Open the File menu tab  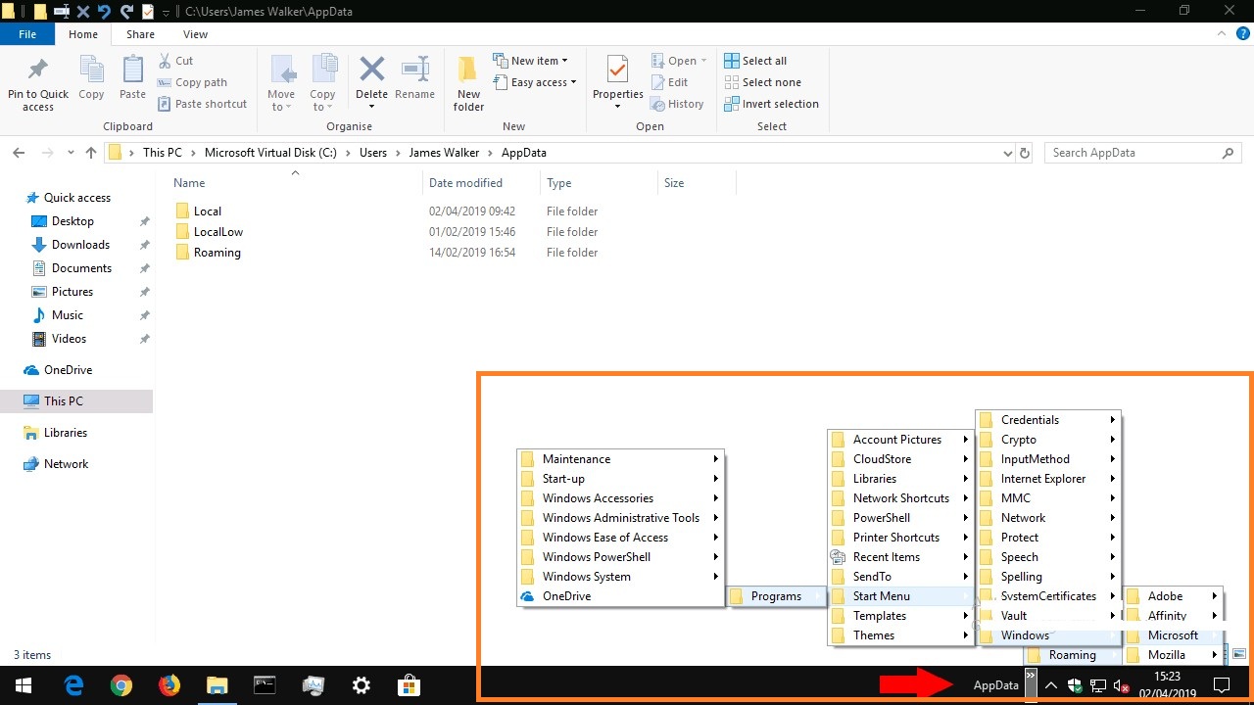[x=27, y=34]
